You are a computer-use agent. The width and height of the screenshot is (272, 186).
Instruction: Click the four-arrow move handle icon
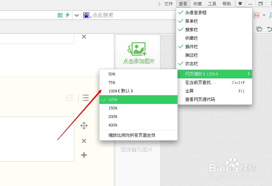(84, 126)
